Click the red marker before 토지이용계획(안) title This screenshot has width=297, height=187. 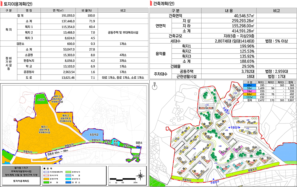coord(2,3)
